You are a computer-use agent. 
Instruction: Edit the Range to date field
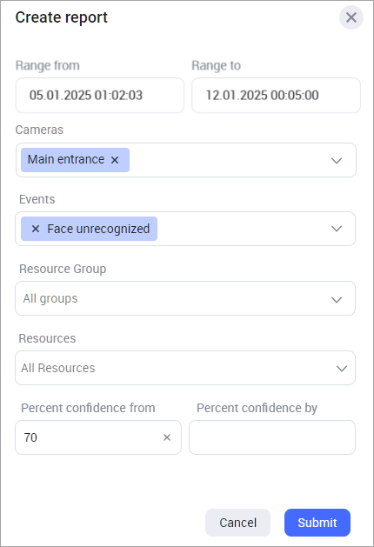click(x=276, y=96)
